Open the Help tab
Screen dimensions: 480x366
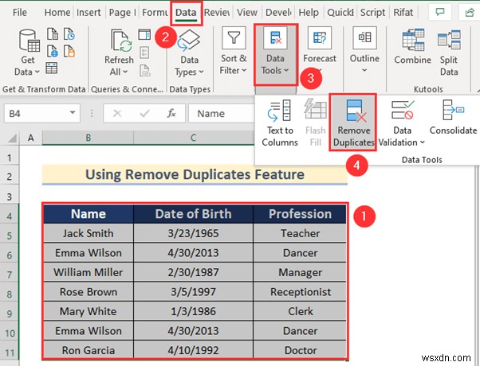coord(309,13)
